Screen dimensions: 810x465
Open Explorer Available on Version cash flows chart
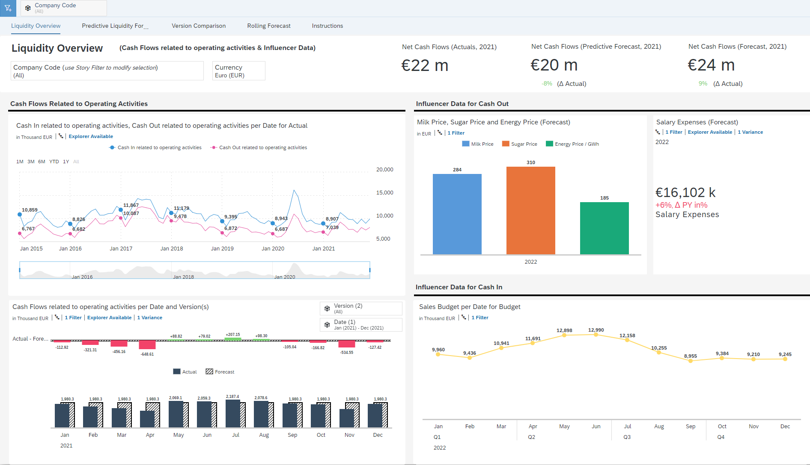(109, 318)
